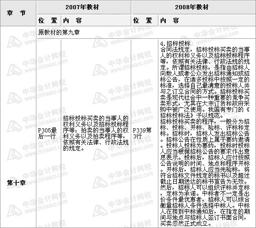Image resolution: width=256 pixels, height=228 pixels.
Task: Click the line starting 合同法规定
Action: point(205,49)
